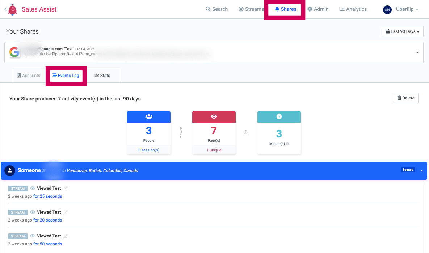429x253 pixels.
Task: Click the Delete button
Action: [406, 98]
